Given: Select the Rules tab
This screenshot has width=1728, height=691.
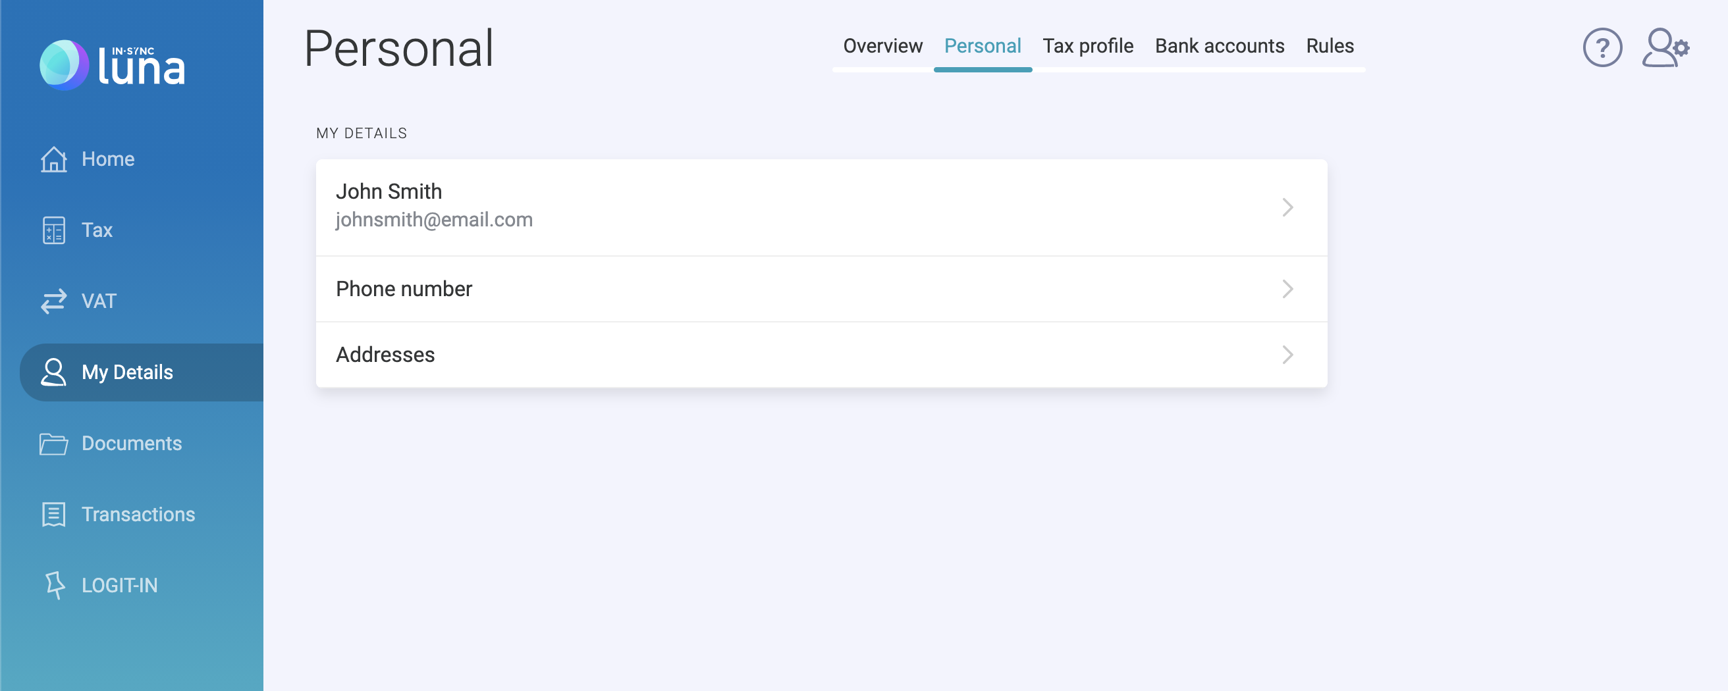Looking at the screenshot, I should 1330,45.
